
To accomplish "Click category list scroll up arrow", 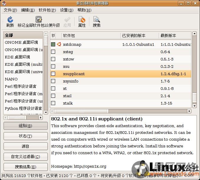I will point(46,34).
